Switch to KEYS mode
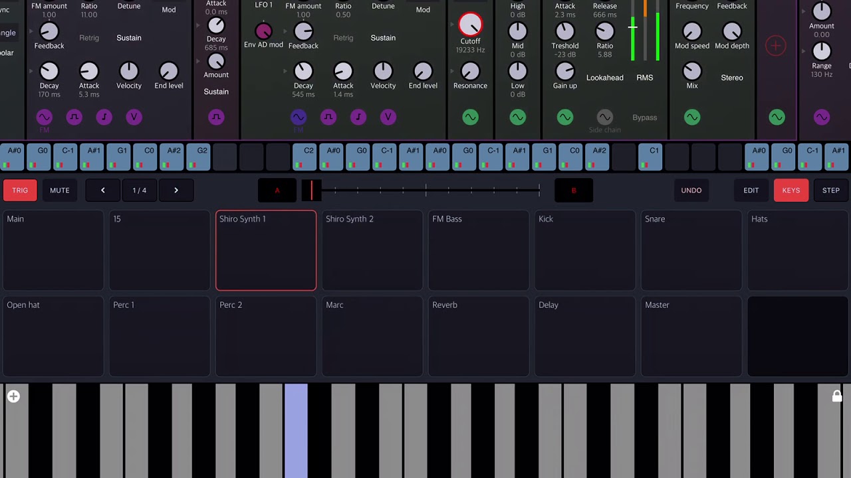Screen dimensions: 851x478 791,191
